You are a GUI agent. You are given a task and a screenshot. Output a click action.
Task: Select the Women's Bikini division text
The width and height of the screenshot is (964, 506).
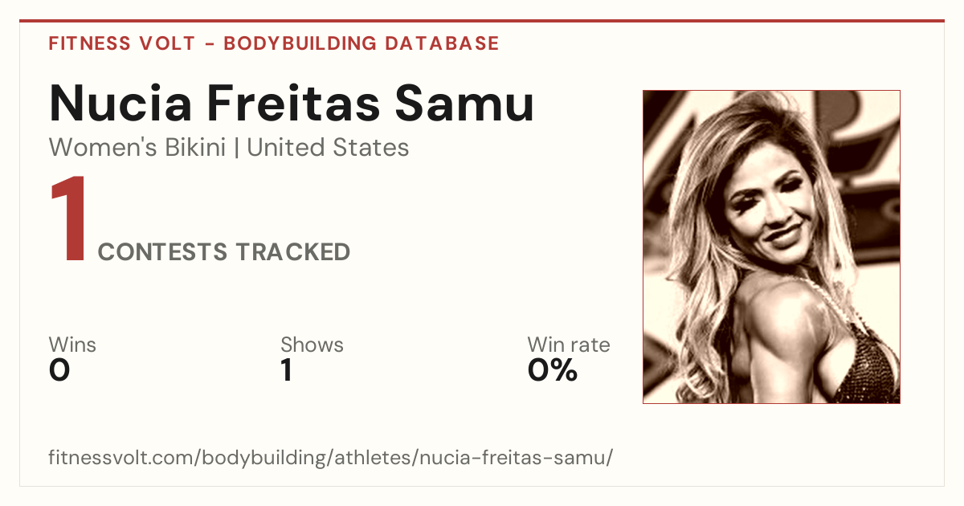[x=137, y=148]
